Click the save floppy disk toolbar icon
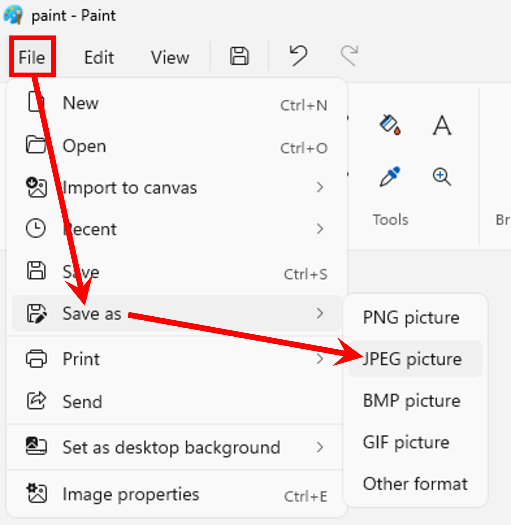This screenshot has height=525, width=511. pyautogui.click(x=239, y=56)
